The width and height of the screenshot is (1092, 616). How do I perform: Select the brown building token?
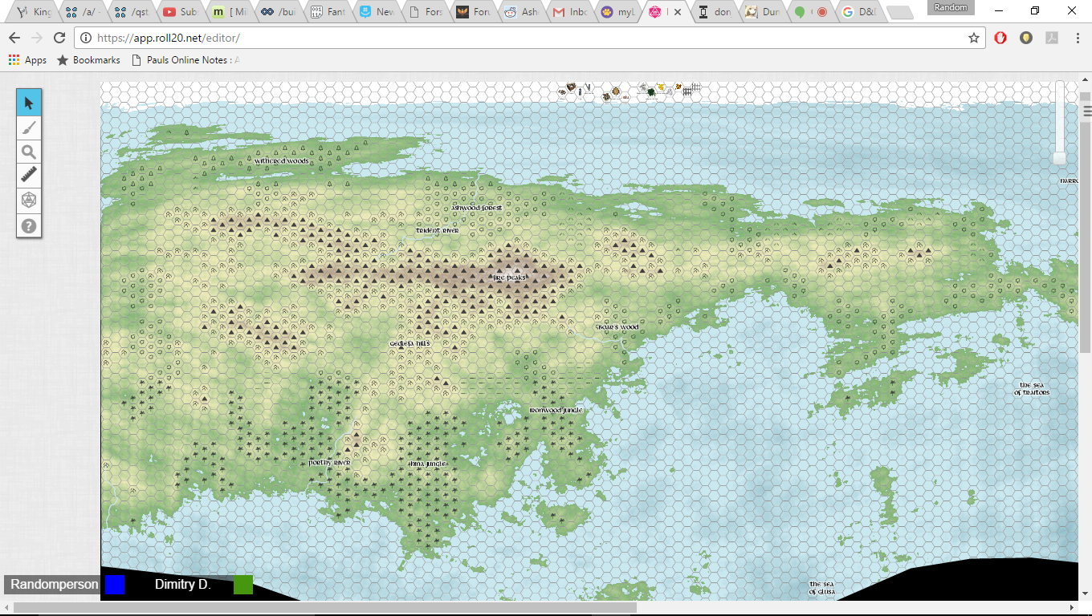click(x=571, y=87)
